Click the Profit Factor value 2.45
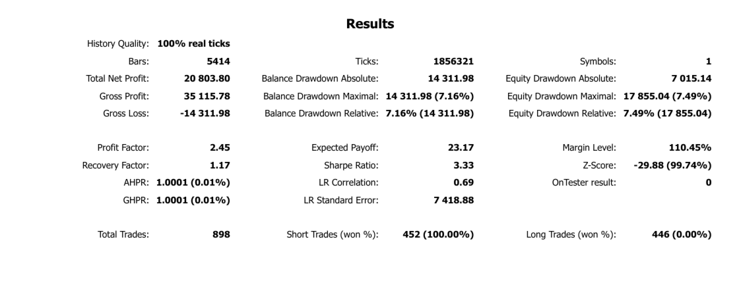The height and width of the screenshot is (281, 739). 220,147
